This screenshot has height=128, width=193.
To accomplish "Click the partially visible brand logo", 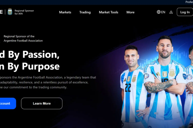I will coord(1,12).
